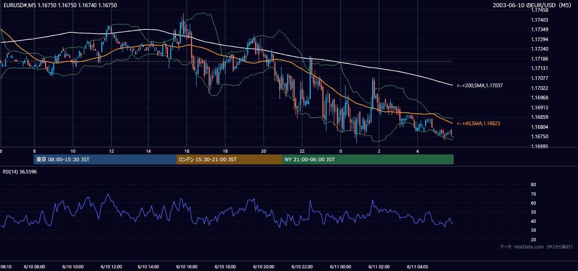Click RSI scale value 30
The width and height of the screenshot is (578, 271).
[533, 230]
